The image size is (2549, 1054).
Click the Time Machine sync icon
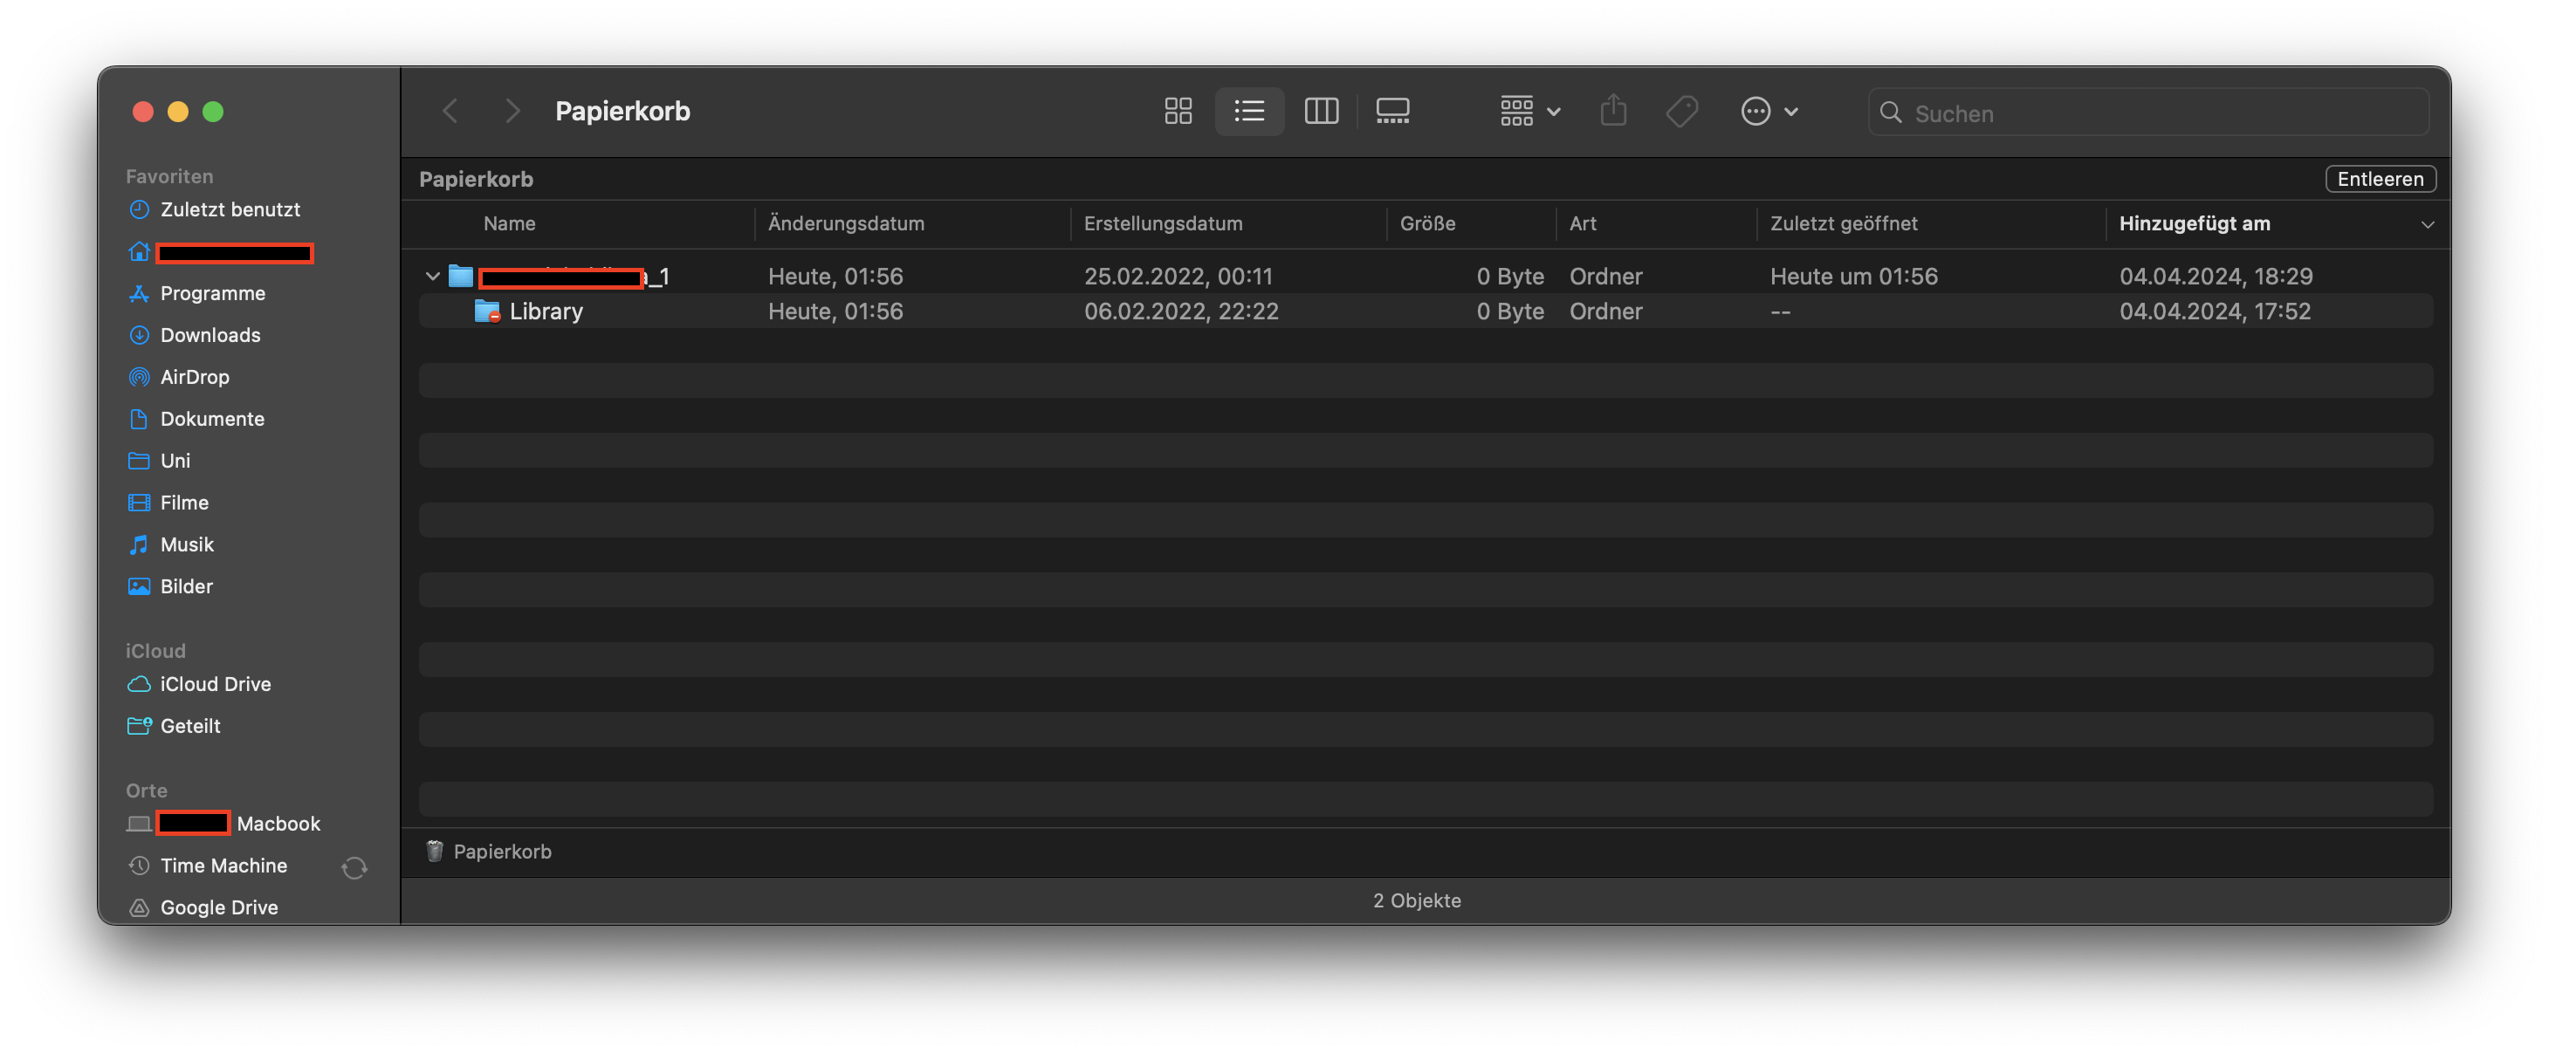(354, 867)
